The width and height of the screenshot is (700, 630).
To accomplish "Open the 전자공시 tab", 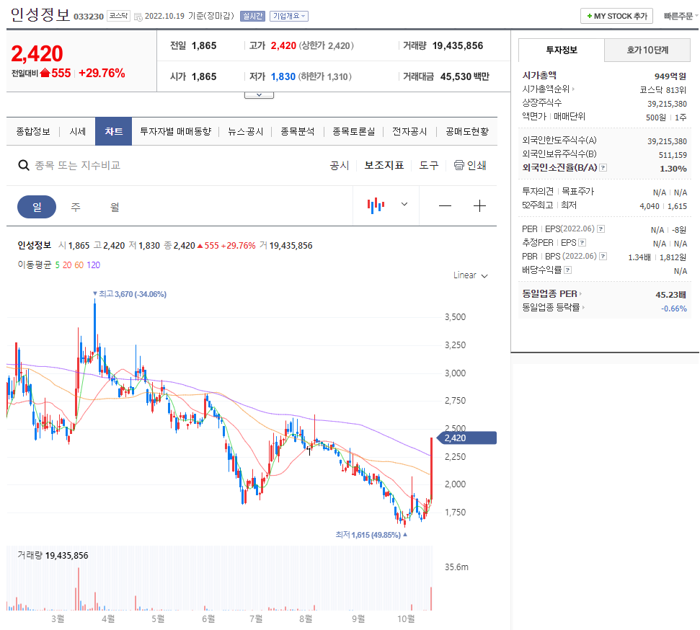I will pos(409,132).
